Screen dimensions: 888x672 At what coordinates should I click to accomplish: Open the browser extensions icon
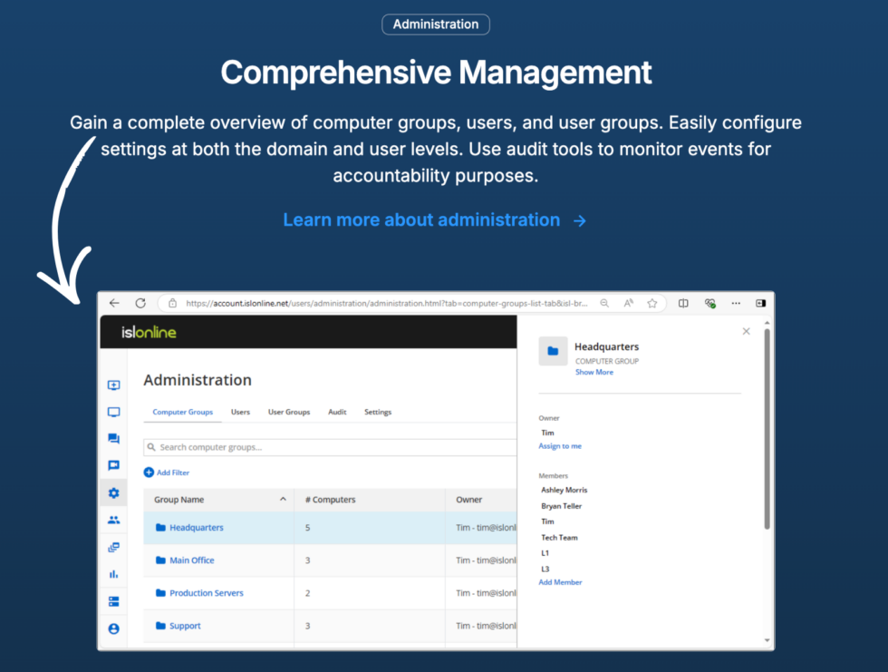click(710, 303)
